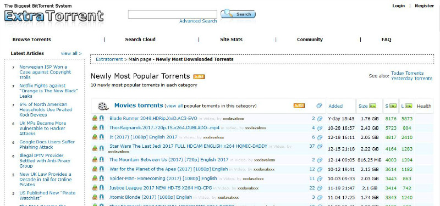Click the Register link

click(x=424, y=5)
